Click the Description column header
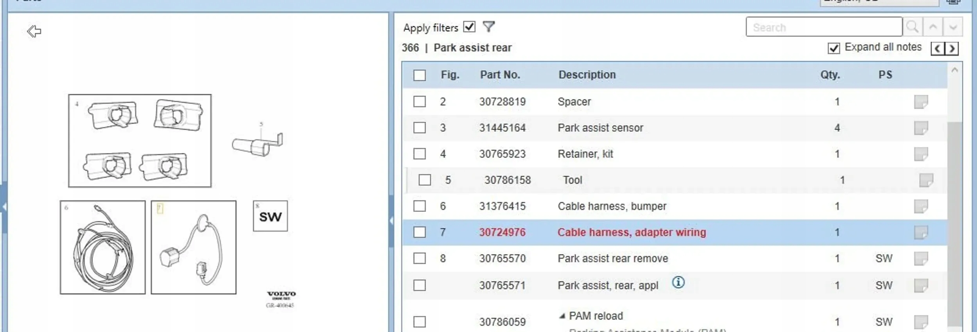The image size is (977, 332). pos(587,75)
